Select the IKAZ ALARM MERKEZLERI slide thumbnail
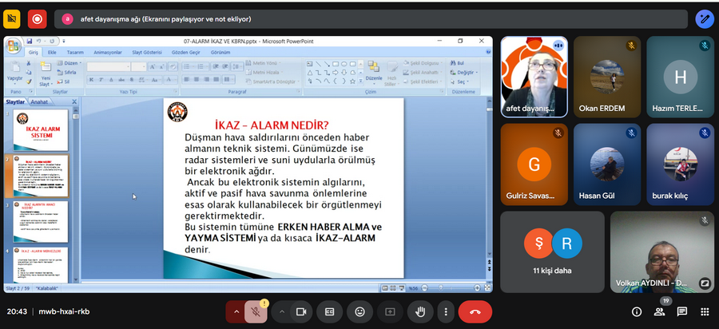 [41, 265]
